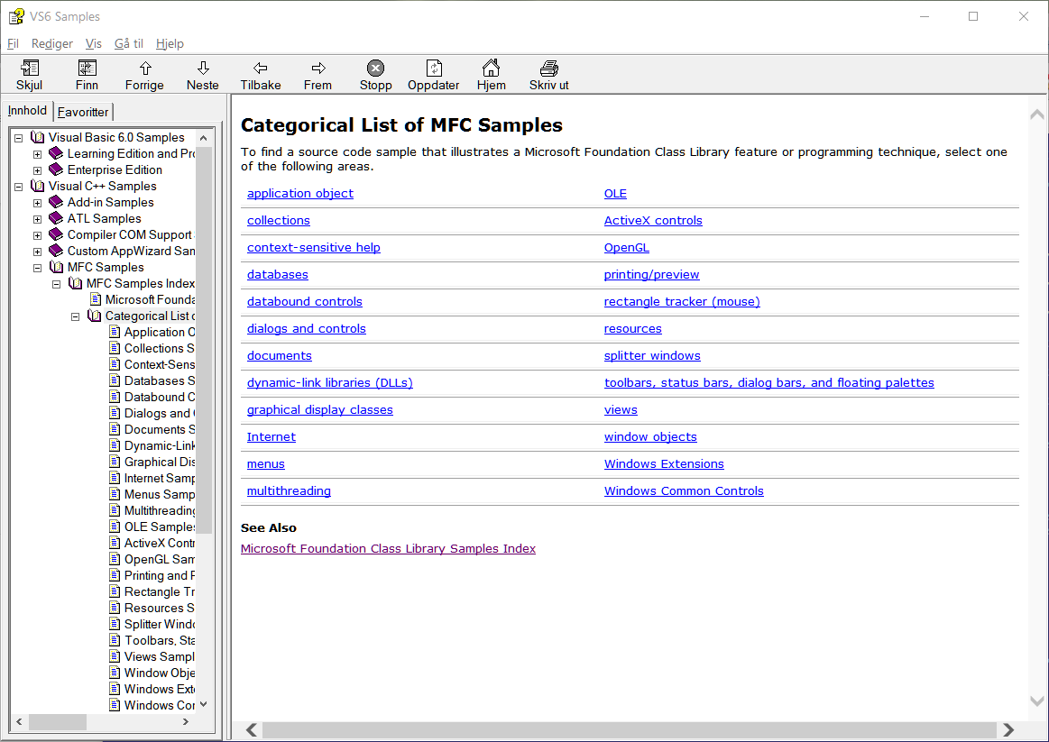This screenshot has width=1049, height=742.
Task: Click the Skjul (hide) toolbar icon
Action: [x=30, y=69]
